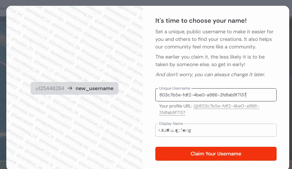
Task: Click the "The earlier you claim it" paragraph
Action: [210, 57]
